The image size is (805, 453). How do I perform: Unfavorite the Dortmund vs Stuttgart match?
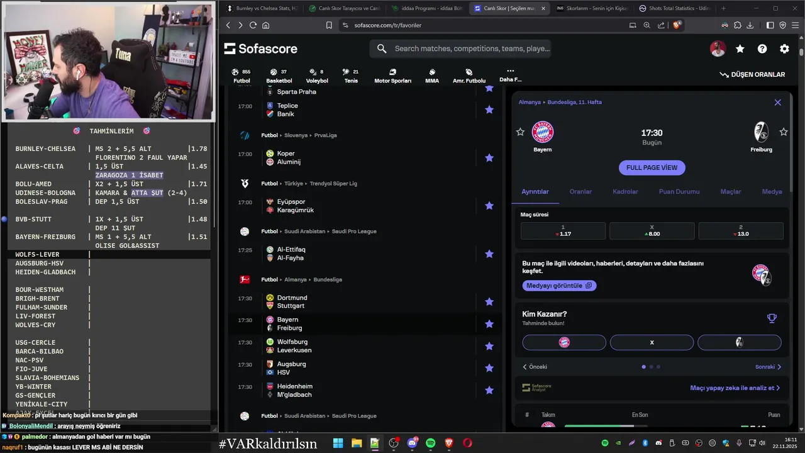[489, 302]
